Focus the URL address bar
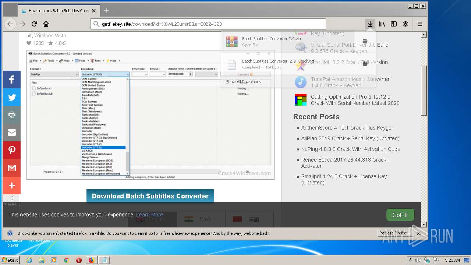Viewport: 471px width, 265px height. (208, 24)
